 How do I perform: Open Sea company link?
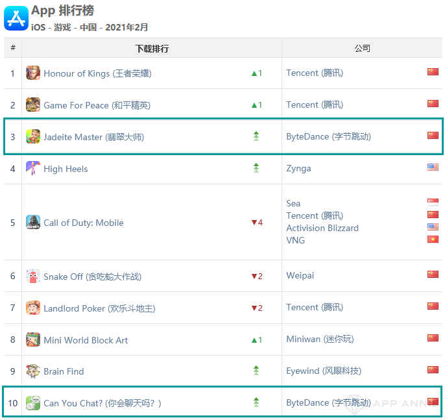pos(293,203)
